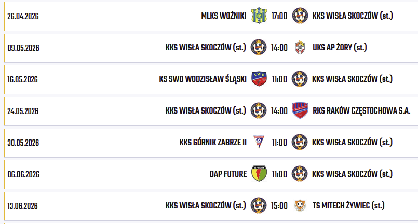The width and height of the screenshot is (418, 224).
Task: Click the KKS Górnik Zabrze II name
Action: click(x=213, y=143)
